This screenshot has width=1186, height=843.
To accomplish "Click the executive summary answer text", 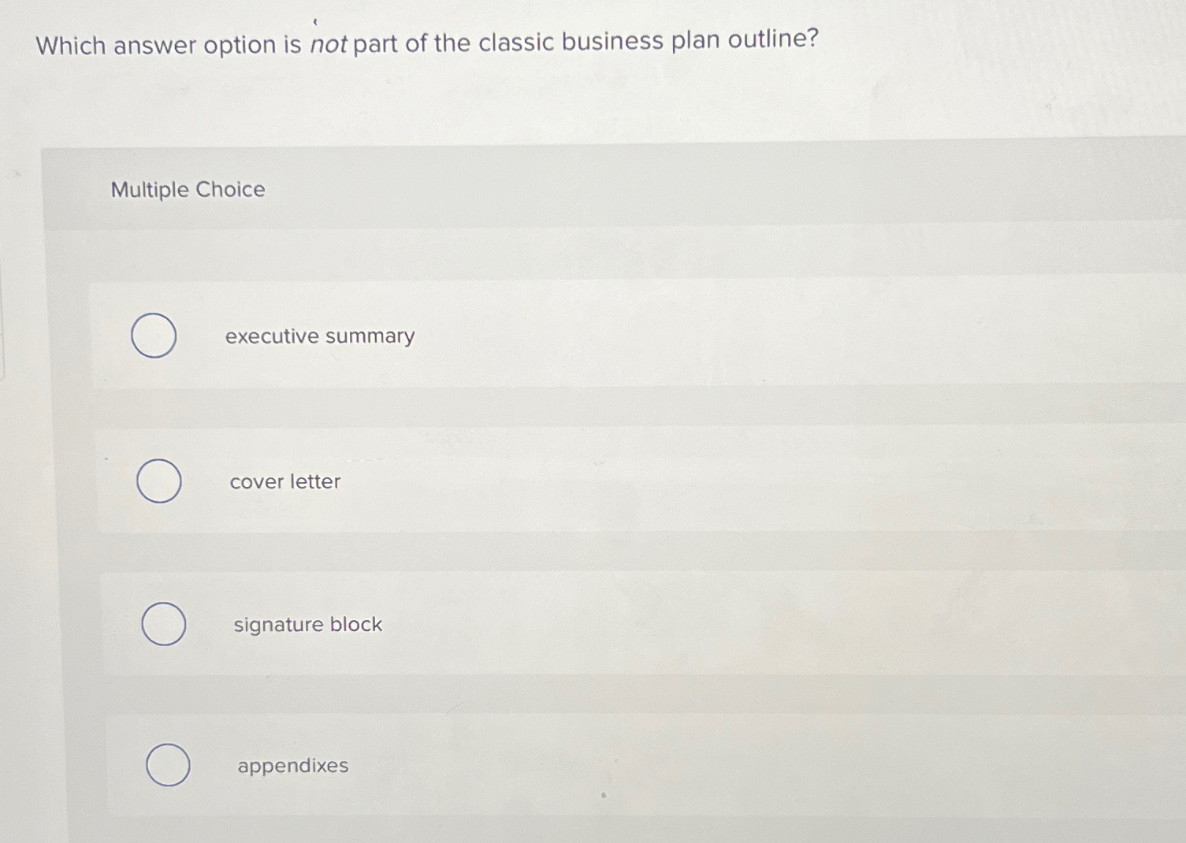I will point(318,336).
